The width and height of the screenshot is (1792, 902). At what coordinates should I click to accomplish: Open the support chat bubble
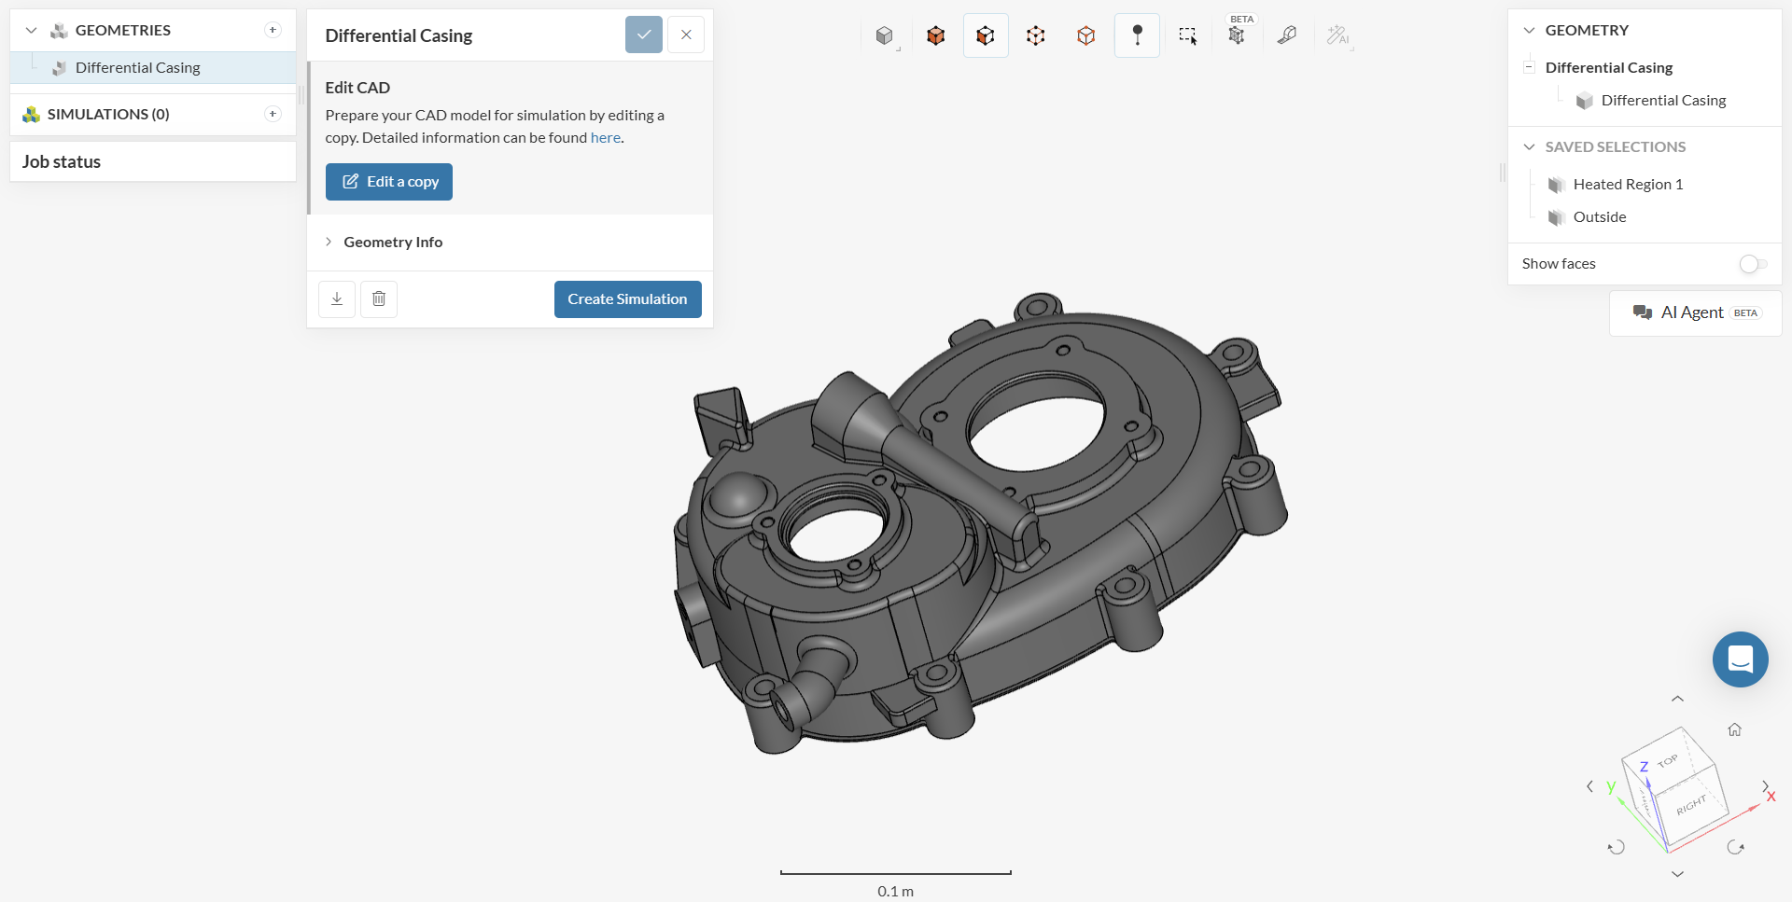pyautogui.click(x=1740, y=659)
